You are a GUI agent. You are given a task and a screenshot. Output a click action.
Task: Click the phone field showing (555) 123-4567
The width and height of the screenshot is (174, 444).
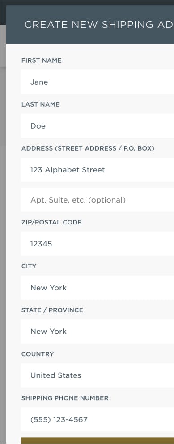pos(98,419)
